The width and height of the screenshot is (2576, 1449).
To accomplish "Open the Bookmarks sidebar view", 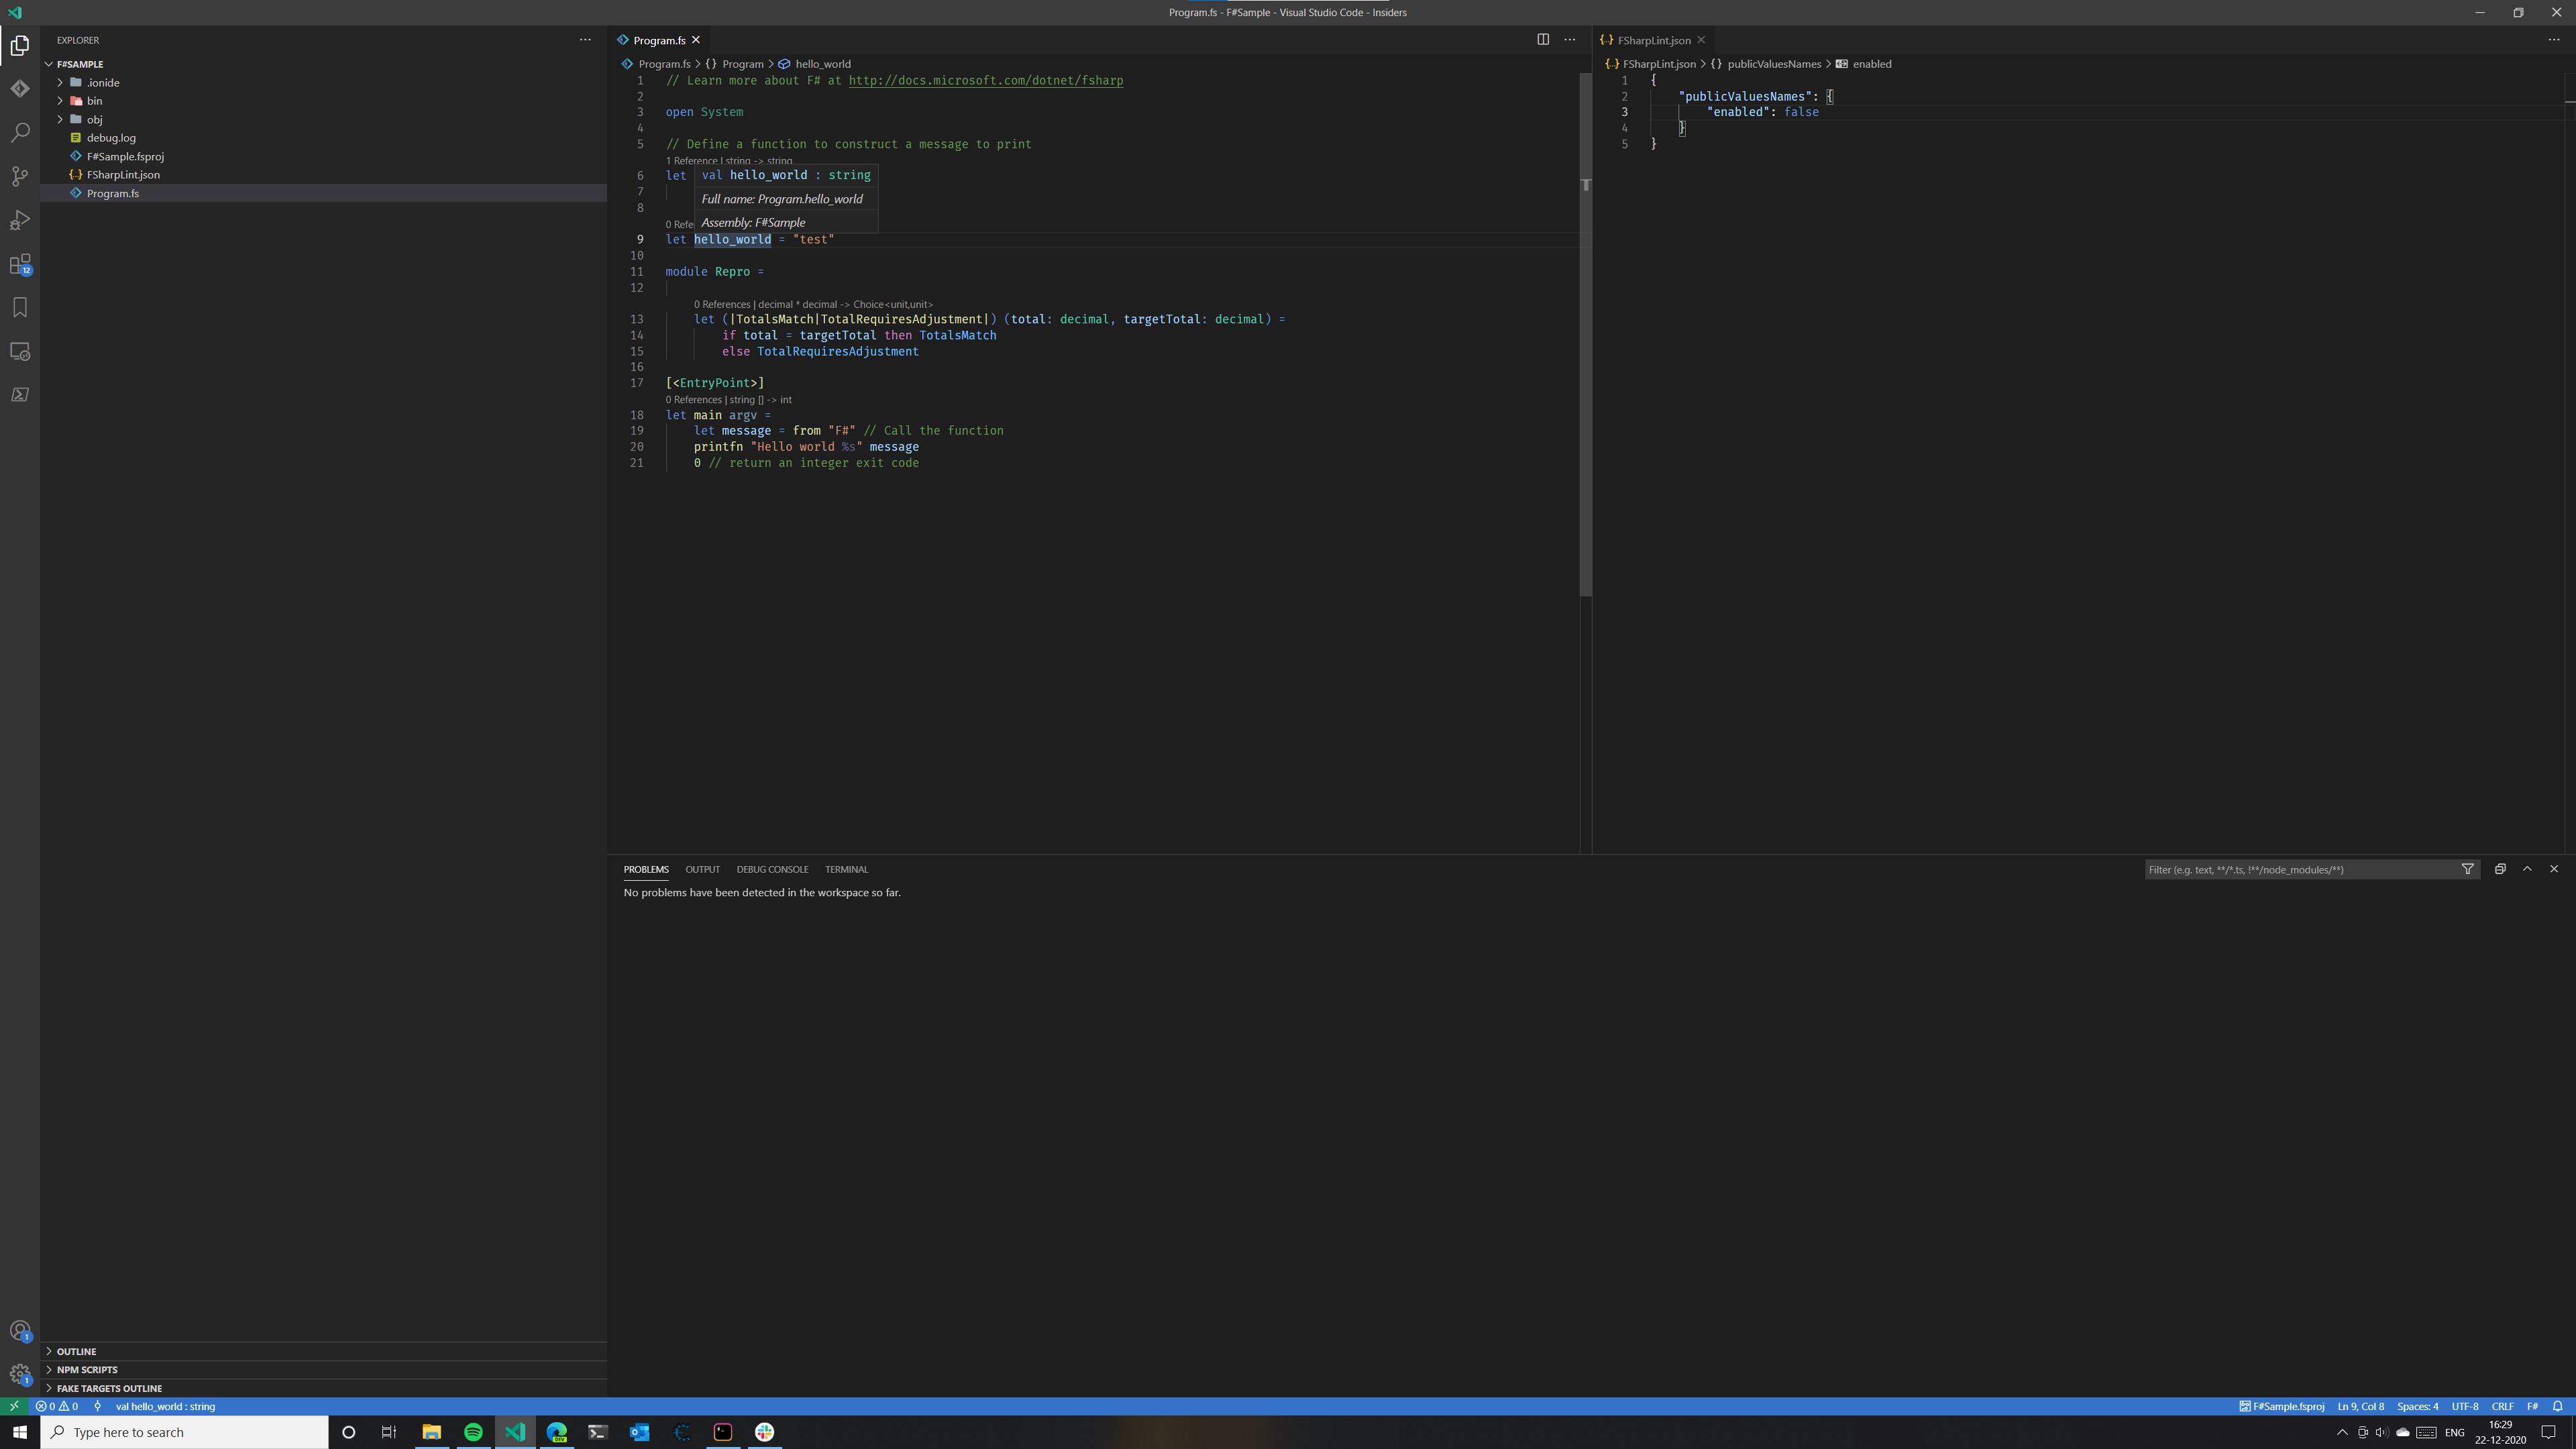I will 20,308.
